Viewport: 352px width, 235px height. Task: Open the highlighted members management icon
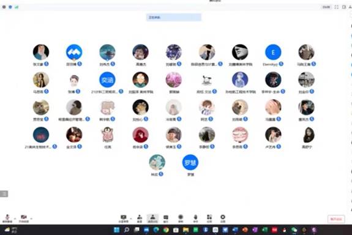(152, 218)
